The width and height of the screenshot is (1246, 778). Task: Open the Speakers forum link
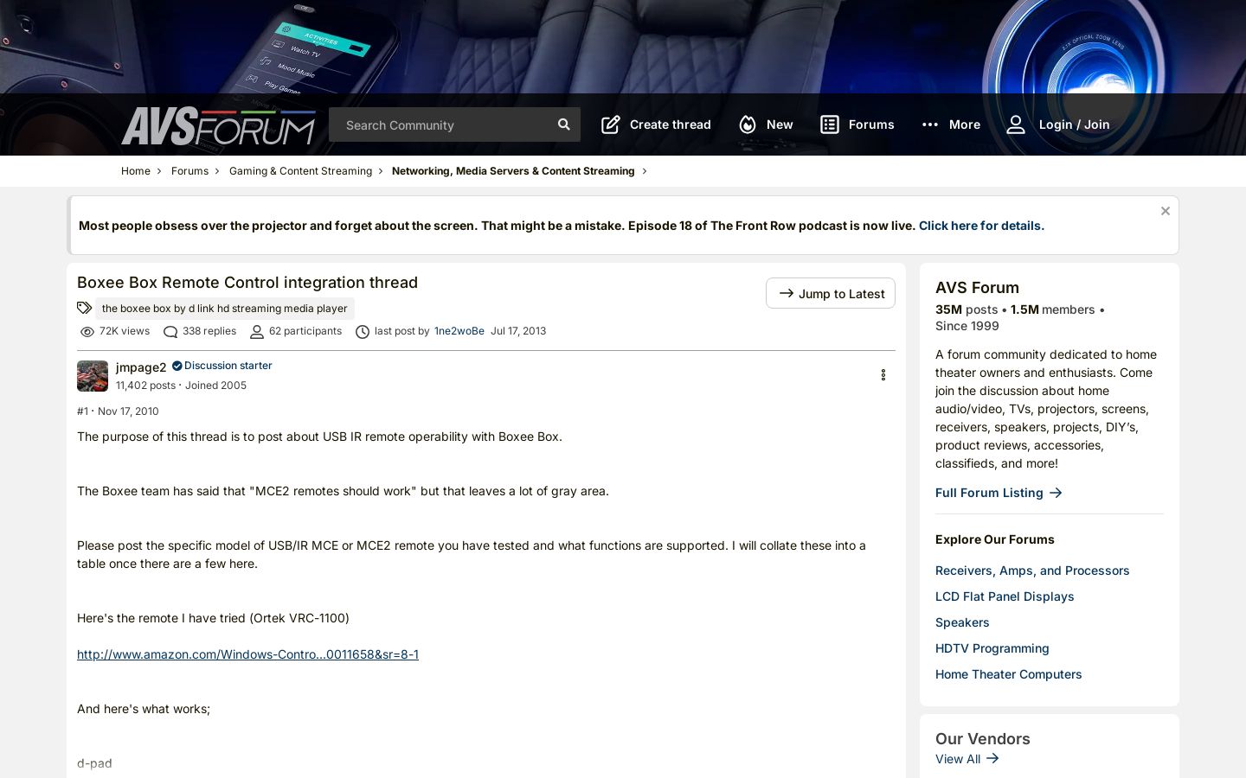[962, 622]
